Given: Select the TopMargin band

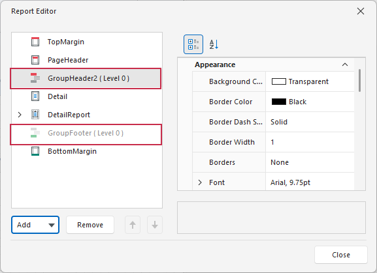Looking at the screenshot, I should click(87, 42).
